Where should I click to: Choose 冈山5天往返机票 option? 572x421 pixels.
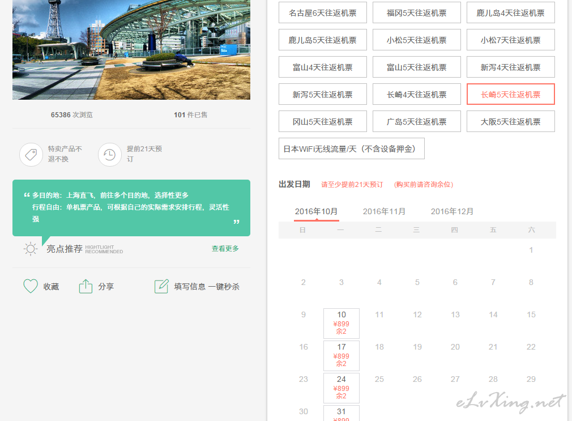pos(322,122)
